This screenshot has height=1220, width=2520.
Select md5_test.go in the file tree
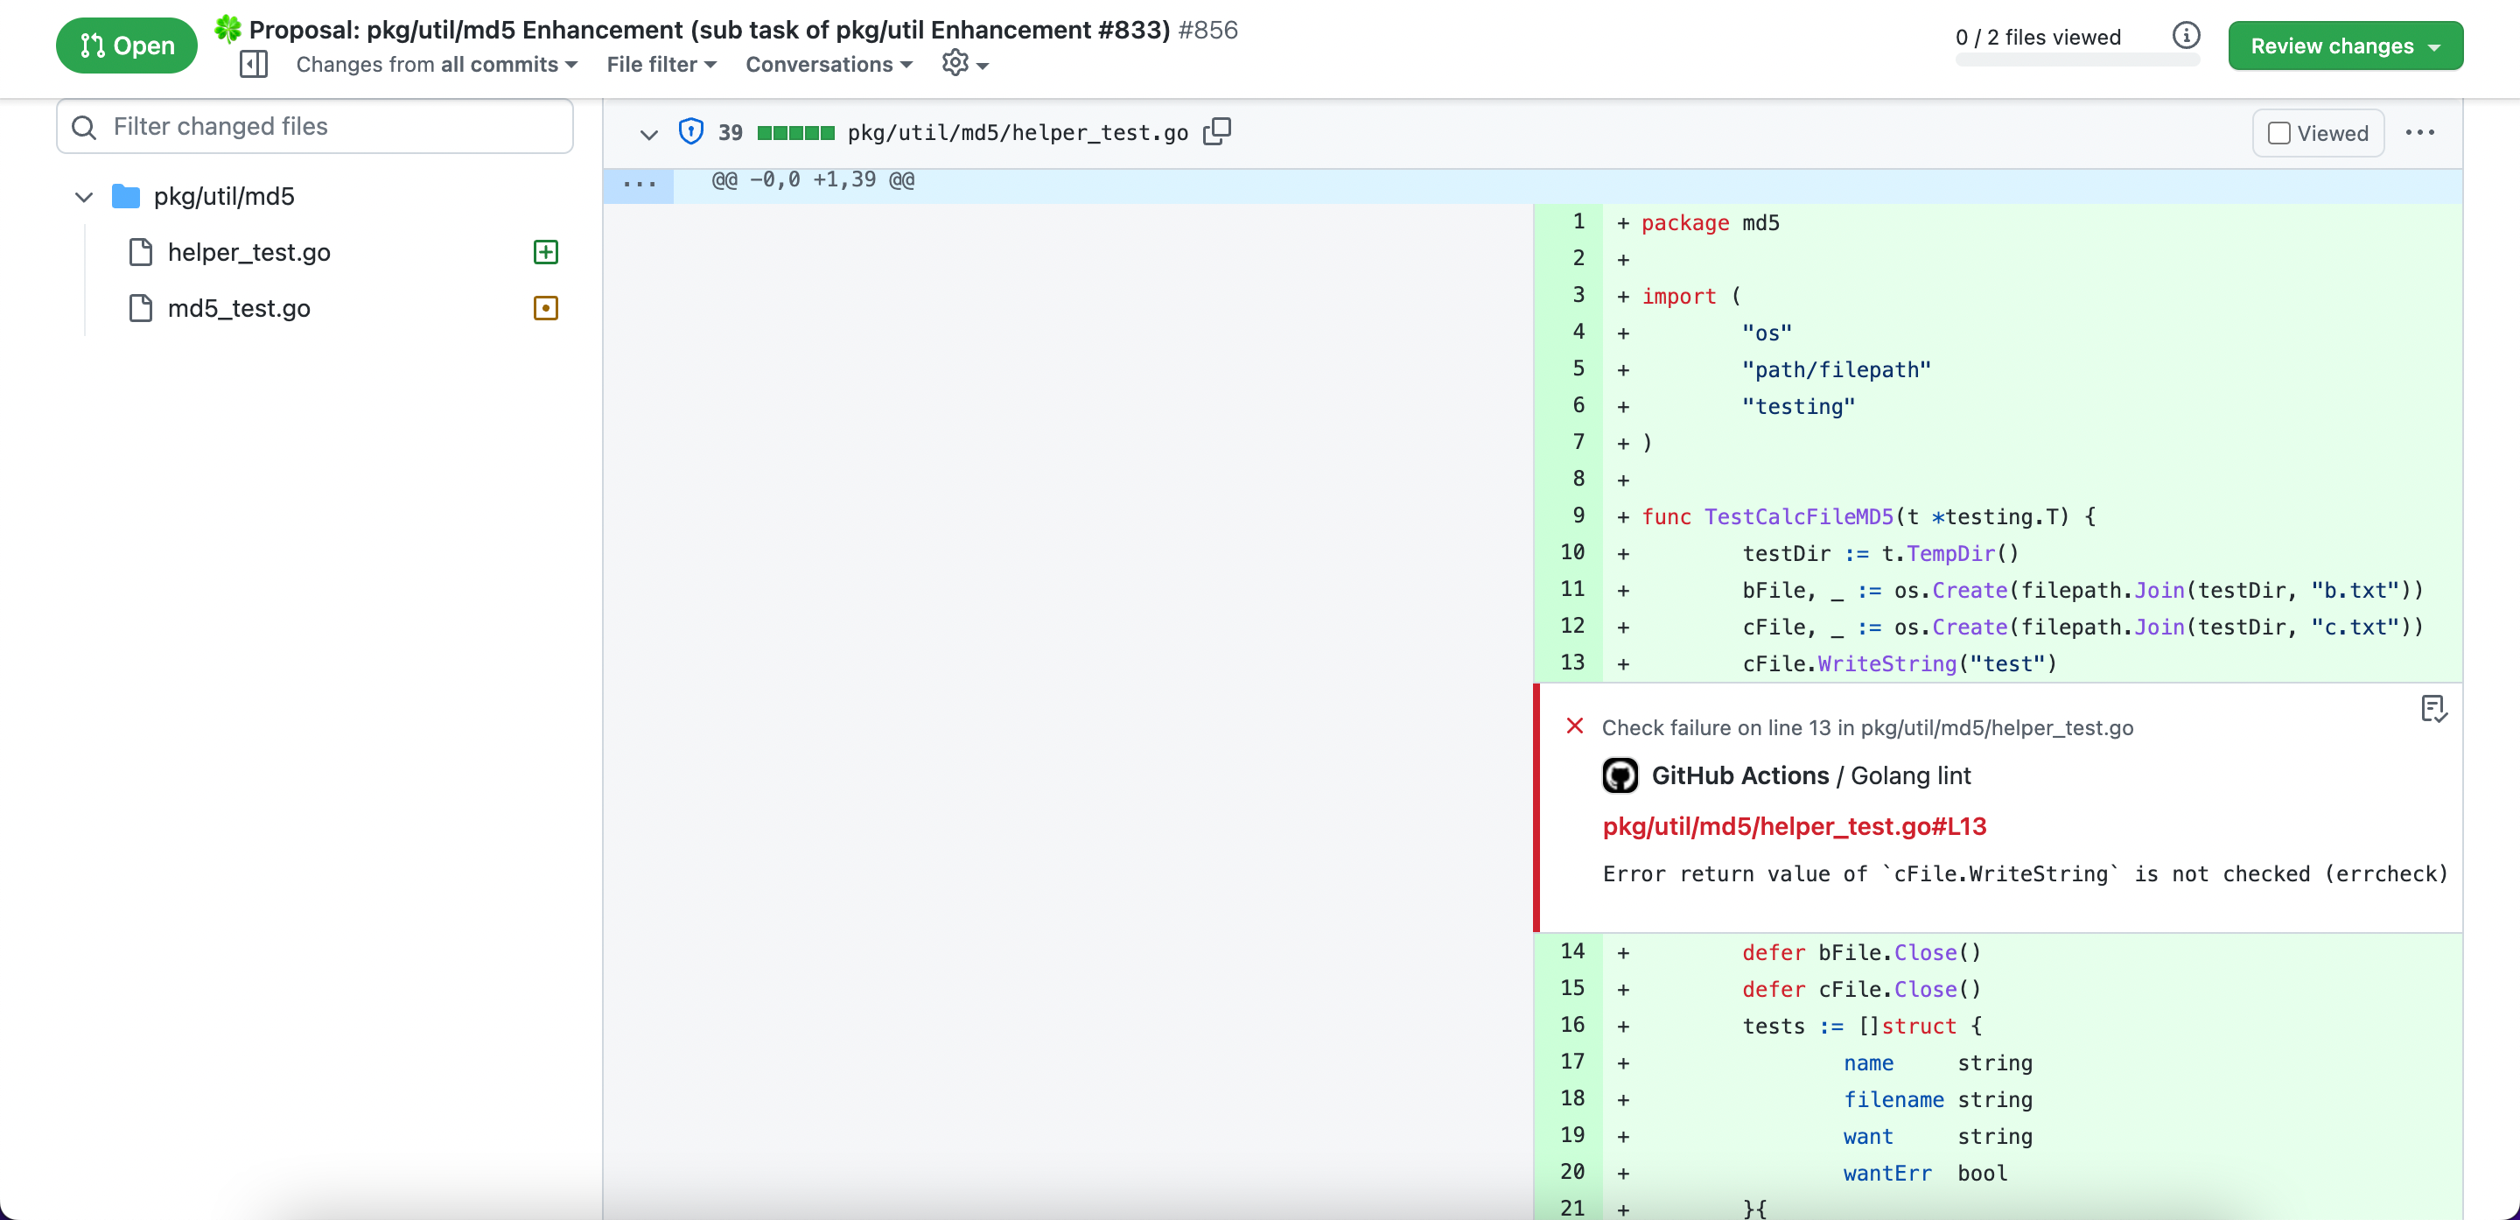point(239,308)
